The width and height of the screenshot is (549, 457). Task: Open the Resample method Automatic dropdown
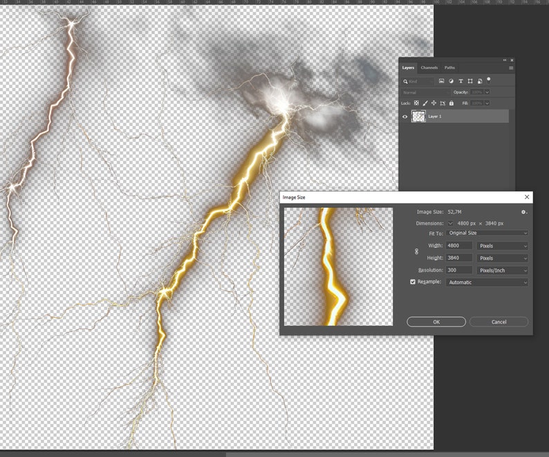tap(487, 283)
